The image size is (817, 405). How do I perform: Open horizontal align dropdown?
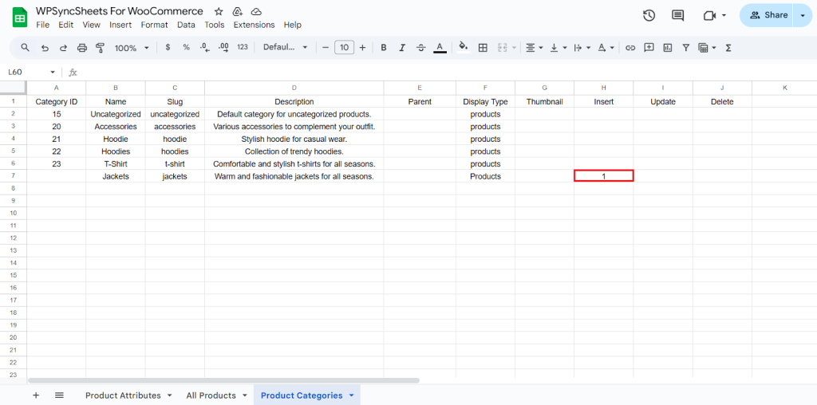534,48
